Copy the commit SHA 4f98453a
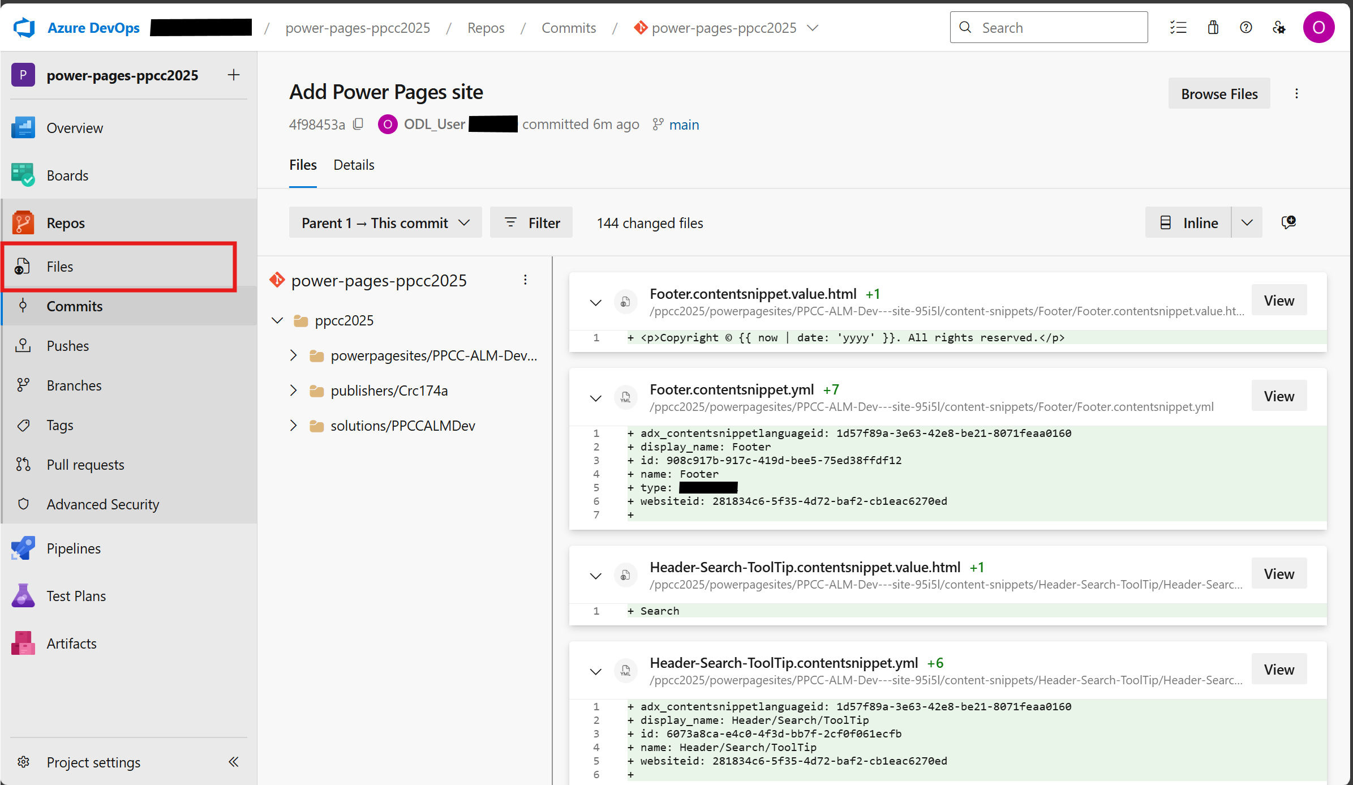The height and width of the screenshot is (785, 1353). (359, 124)
